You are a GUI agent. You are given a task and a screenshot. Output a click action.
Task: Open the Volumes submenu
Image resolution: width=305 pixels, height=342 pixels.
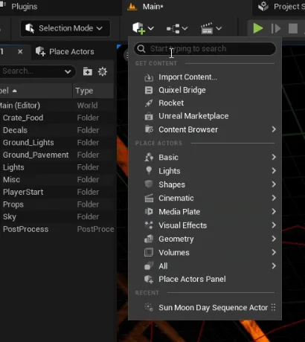click(205, 253)
